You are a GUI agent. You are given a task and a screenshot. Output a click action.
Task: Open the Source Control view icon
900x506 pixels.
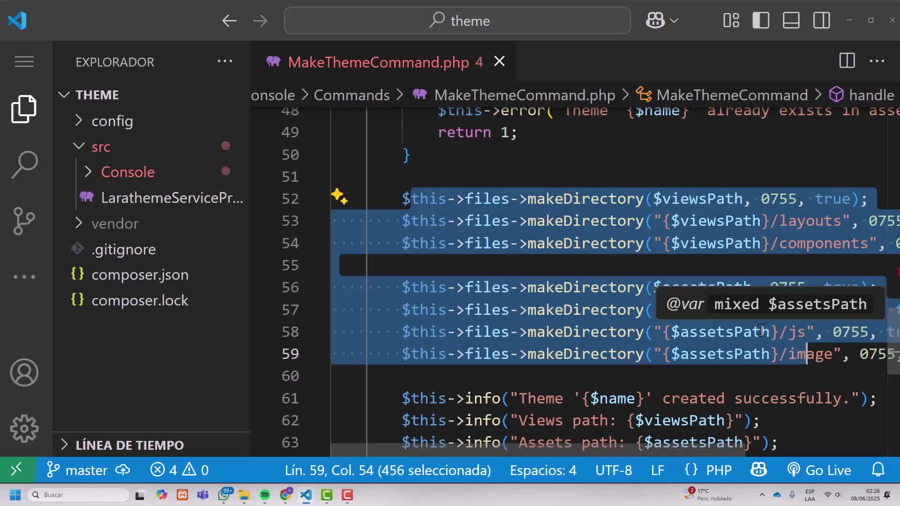[x=24, y=221]
